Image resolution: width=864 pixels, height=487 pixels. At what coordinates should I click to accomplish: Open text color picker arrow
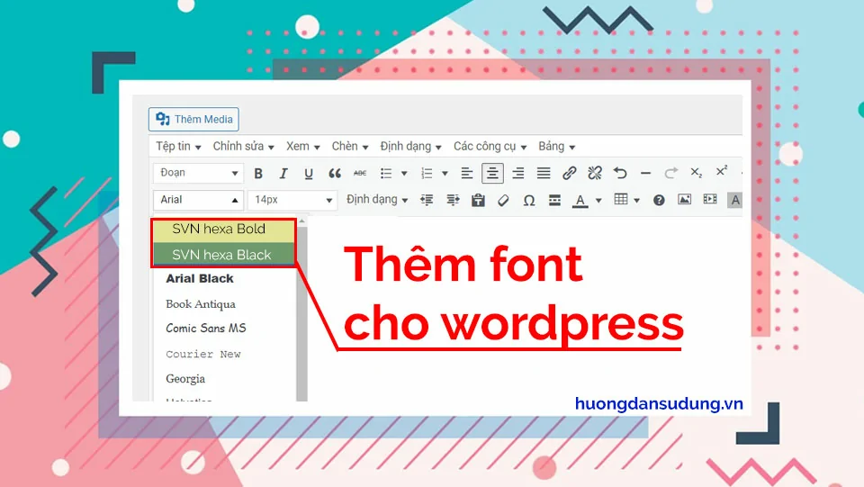[598, 201]
